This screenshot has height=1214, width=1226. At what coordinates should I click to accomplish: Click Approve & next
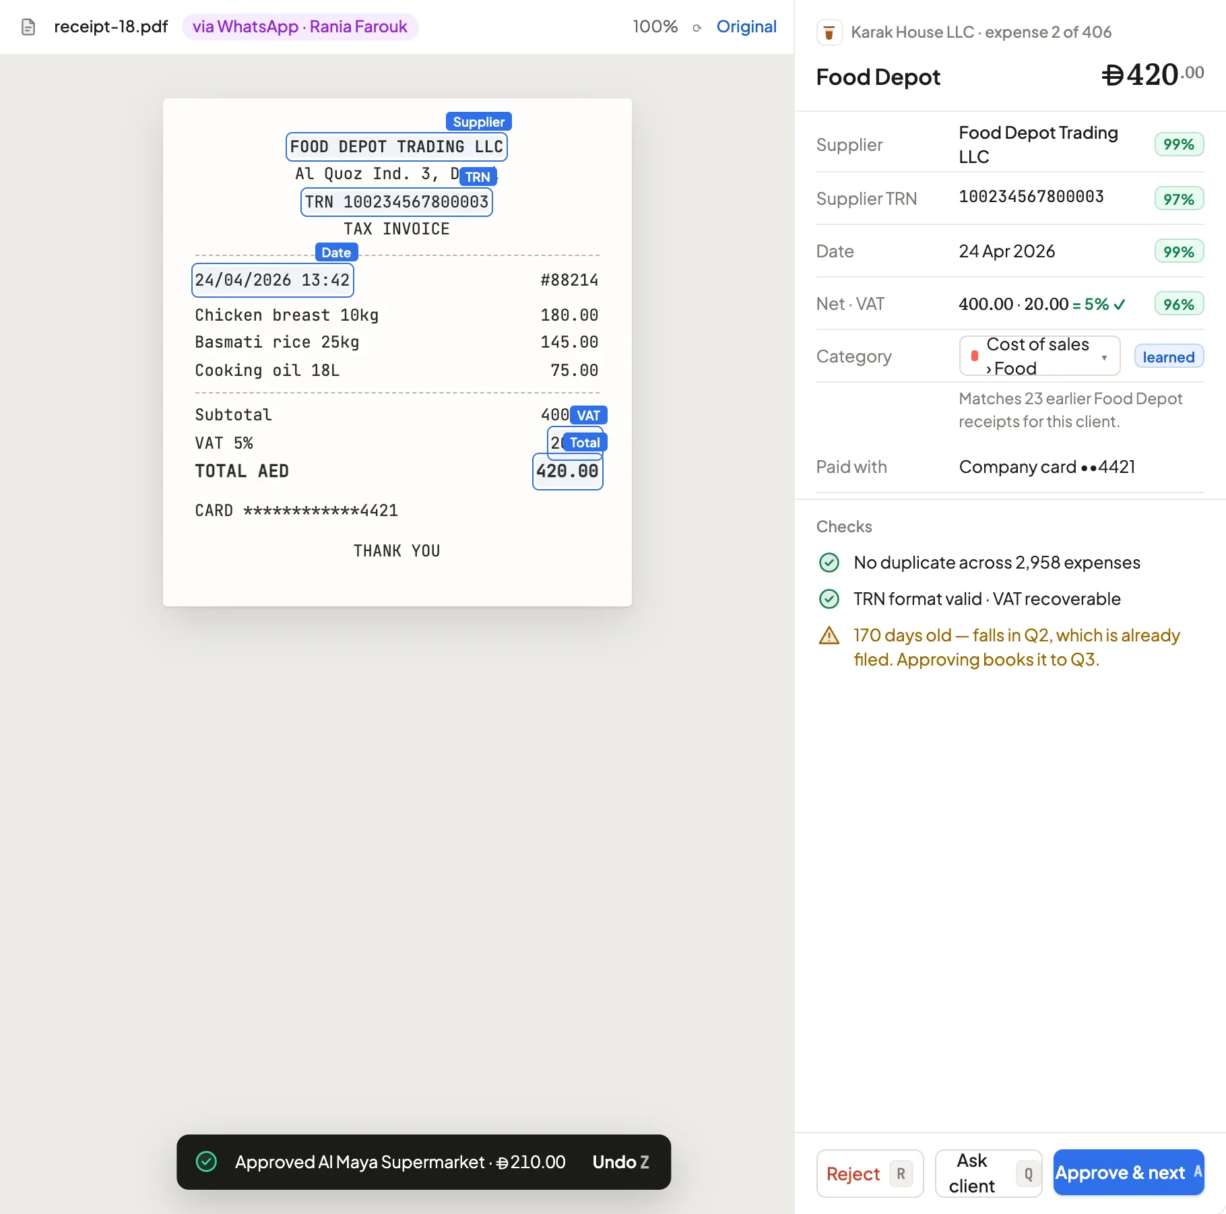(1128, 1173)
